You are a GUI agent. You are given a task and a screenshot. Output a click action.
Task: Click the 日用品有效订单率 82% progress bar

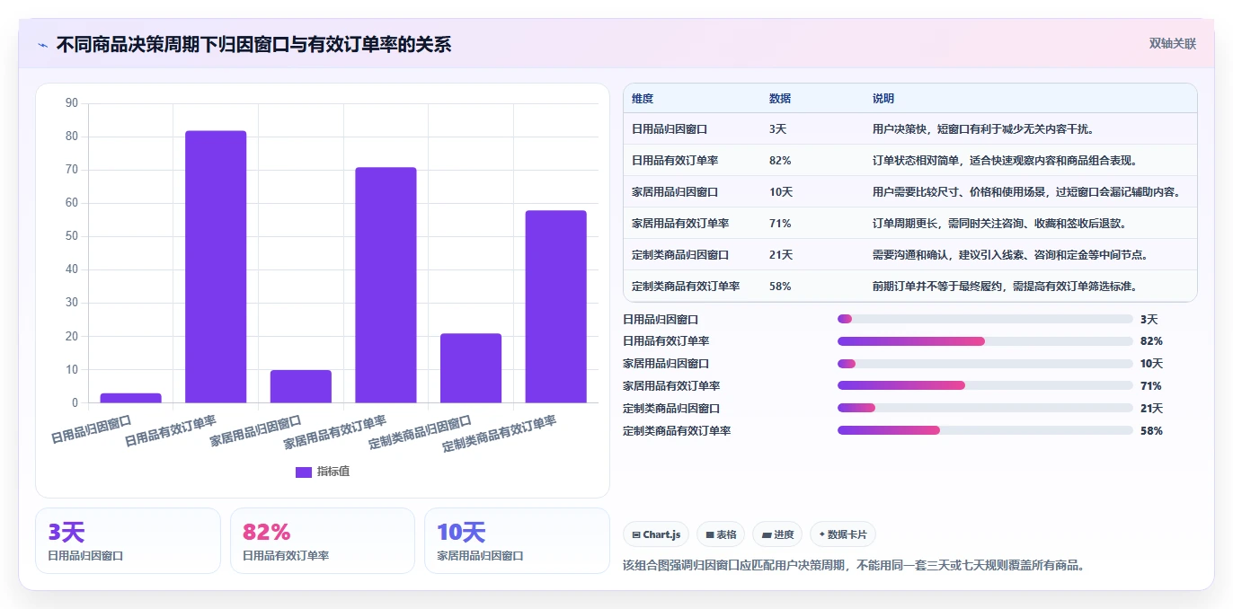coord(985,341)
